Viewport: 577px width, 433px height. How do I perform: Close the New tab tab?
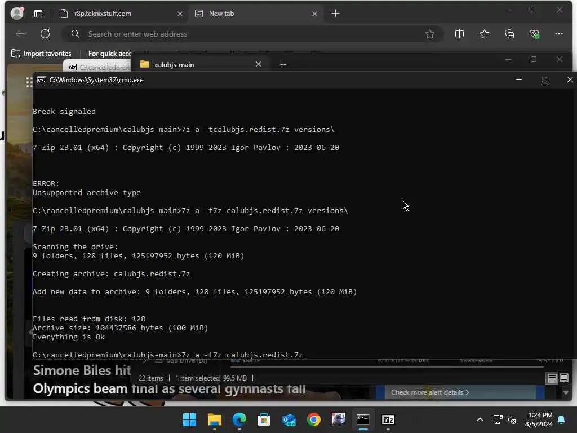[x=314, y=14]
